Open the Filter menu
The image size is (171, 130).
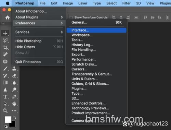(126, 3)
